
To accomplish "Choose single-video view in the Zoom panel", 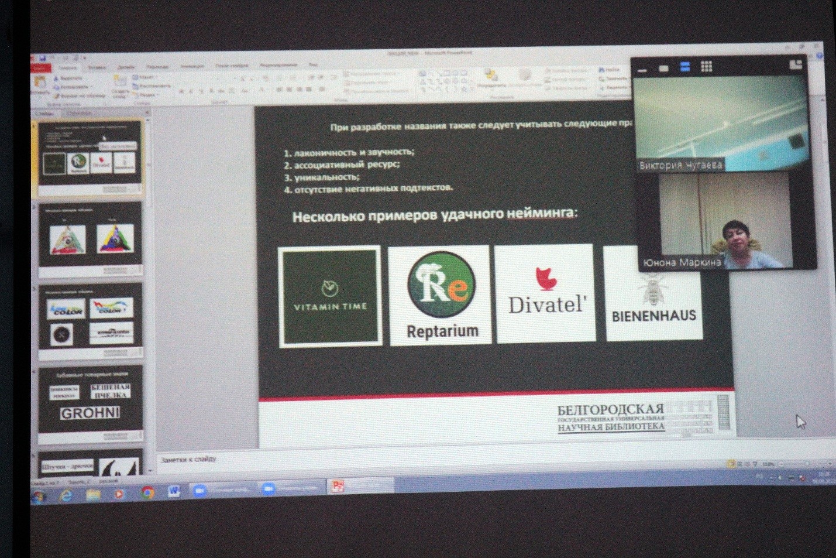I will [x=663, y=69].
